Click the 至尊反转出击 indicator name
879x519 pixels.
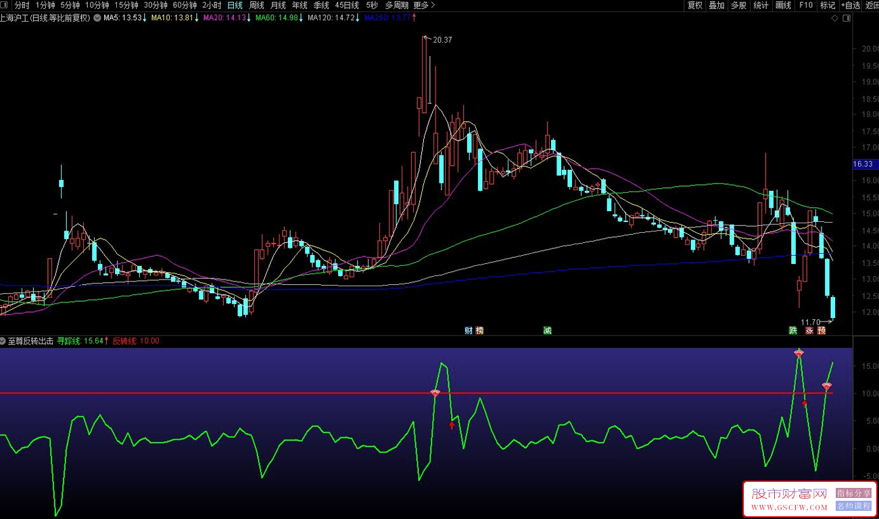click(31, 341)
